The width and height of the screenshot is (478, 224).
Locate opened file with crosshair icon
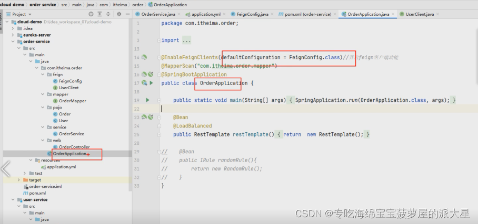[x=91, y=14]
